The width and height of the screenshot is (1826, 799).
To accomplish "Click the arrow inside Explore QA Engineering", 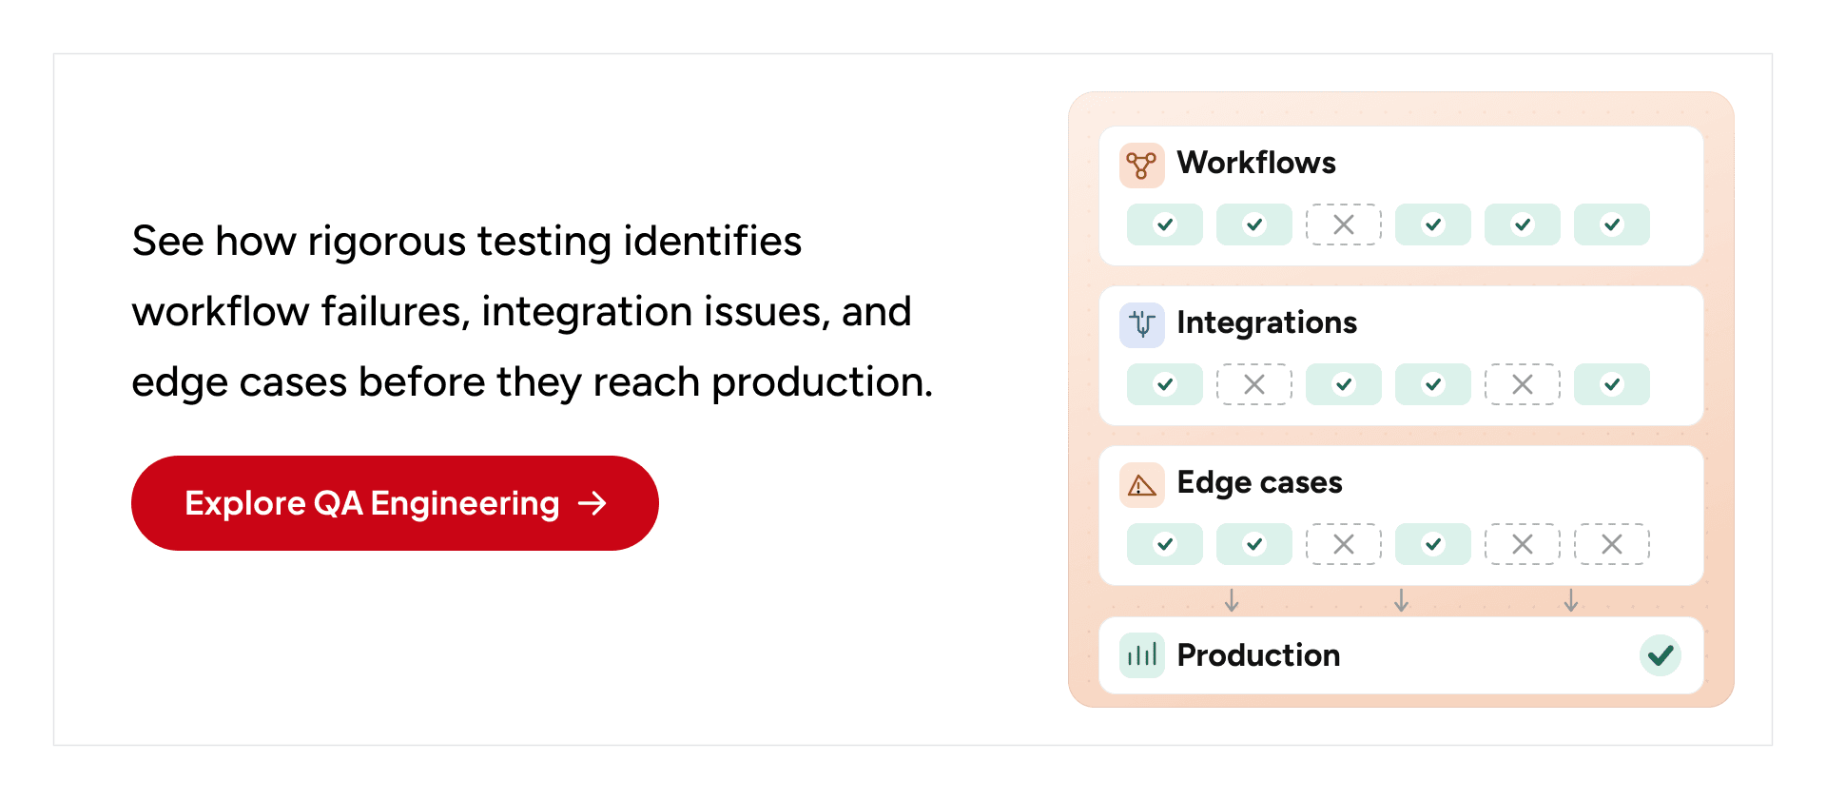I will tap(592, 503).
